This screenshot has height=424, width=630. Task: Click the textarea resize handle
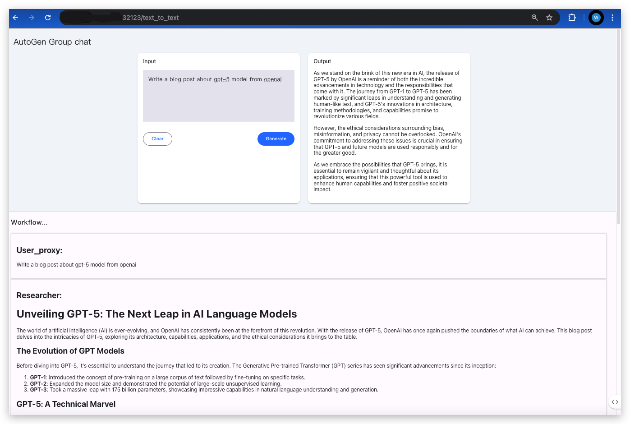click(x=292, y=119)
